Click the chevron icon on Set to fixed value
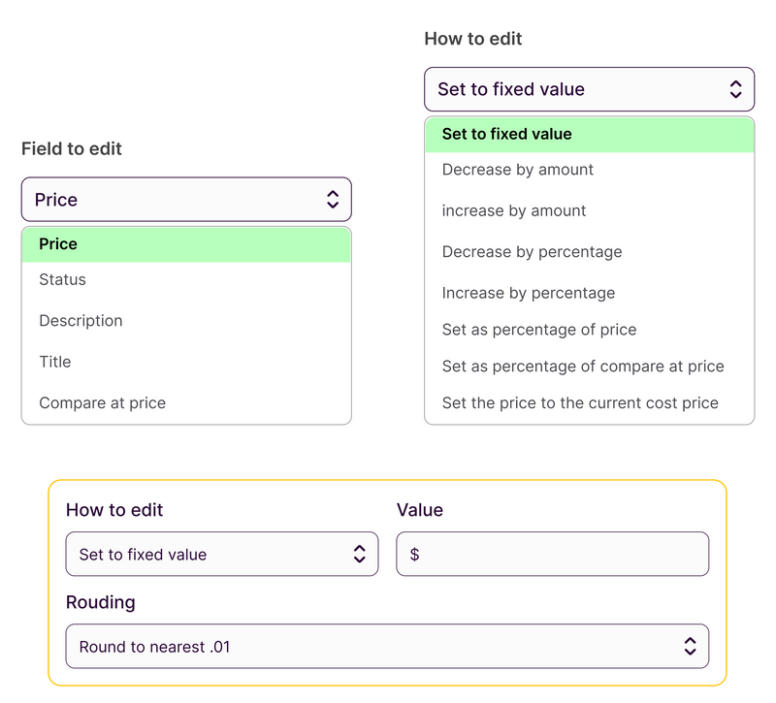The width and height of the screenshot is (776, 703). (x=736, y=88)
